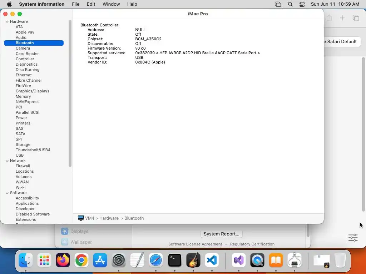The height and width of the screenshot is (274, 366).
Task: Select Displays in System Settings sidebar
Action: tap(79, 231)
